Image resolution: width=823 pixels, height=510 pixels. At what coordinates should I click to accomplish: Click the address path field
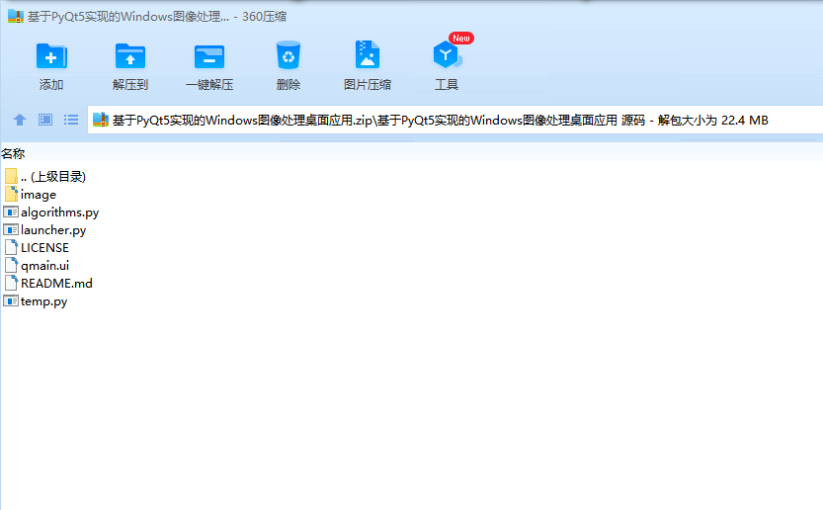tap(454, 121)
